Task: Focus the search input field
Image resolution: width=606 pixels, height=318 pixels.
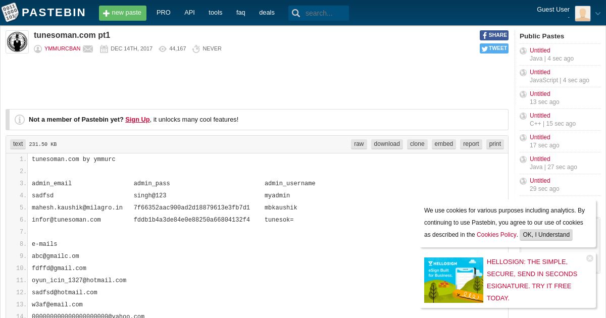Action: [325, 13]
